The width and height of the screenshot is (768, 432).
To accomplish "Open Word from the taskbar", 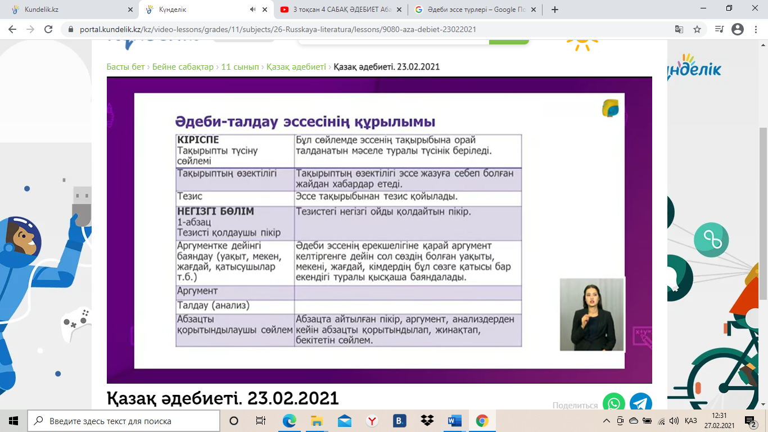I will (x=454, y=421).
